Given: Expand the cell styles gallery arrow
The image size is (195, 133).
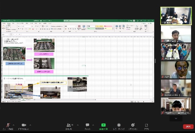Looking at the screenshot, I should point(113,29).
